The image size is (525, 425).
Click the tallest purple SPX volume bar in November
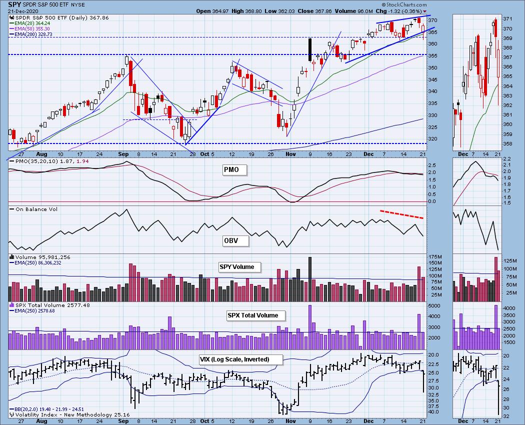(310, 327)
